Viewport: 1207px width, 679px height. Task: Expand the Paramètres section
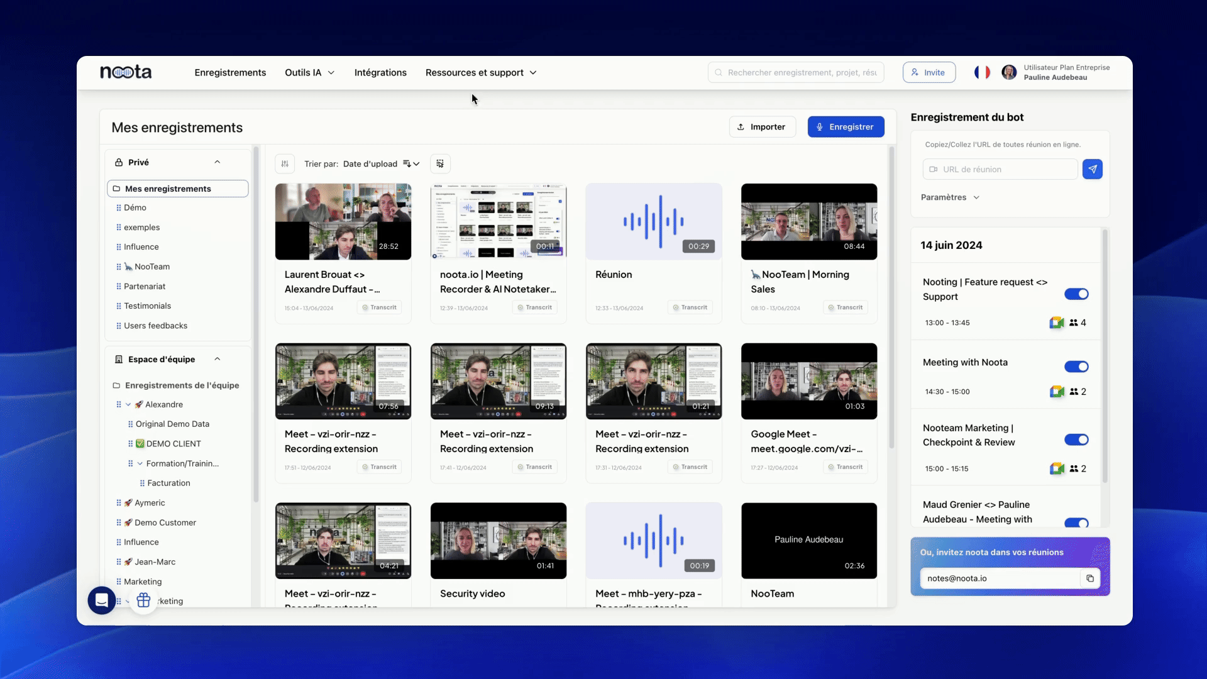click(950, 197)
